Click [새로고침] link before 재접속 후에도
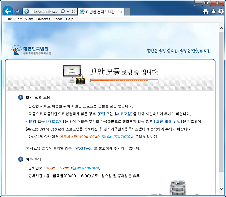The width and height of the screenshot is (226, 197). [x=55, y=122]
